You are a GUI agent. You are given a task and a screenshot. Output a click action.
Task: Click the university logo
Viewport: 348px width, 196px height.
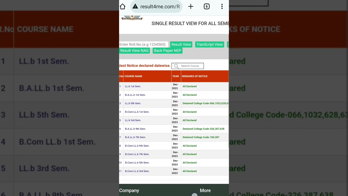132,18
